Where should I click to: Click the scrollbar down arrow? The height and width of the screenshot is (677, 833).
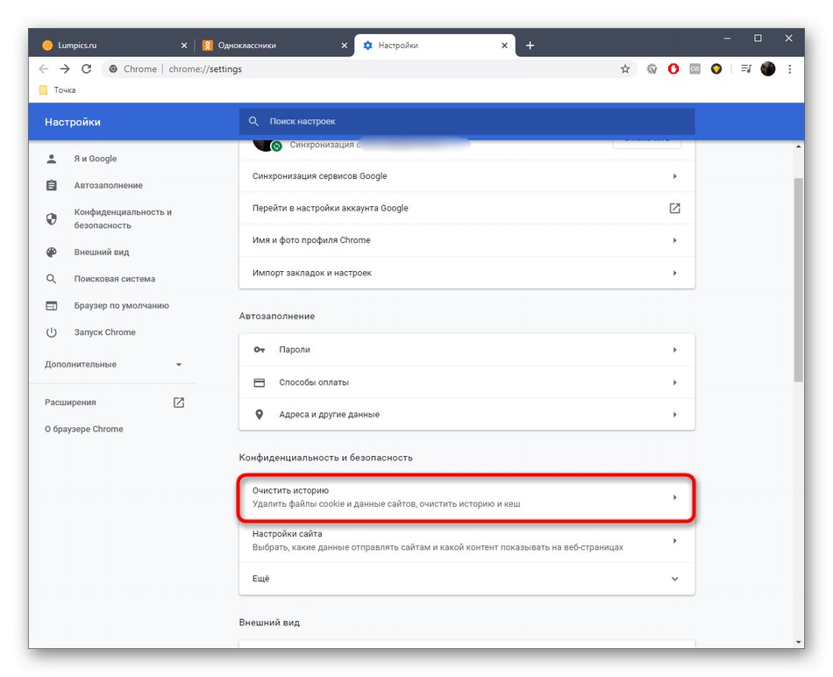click(x=799, y=642)
